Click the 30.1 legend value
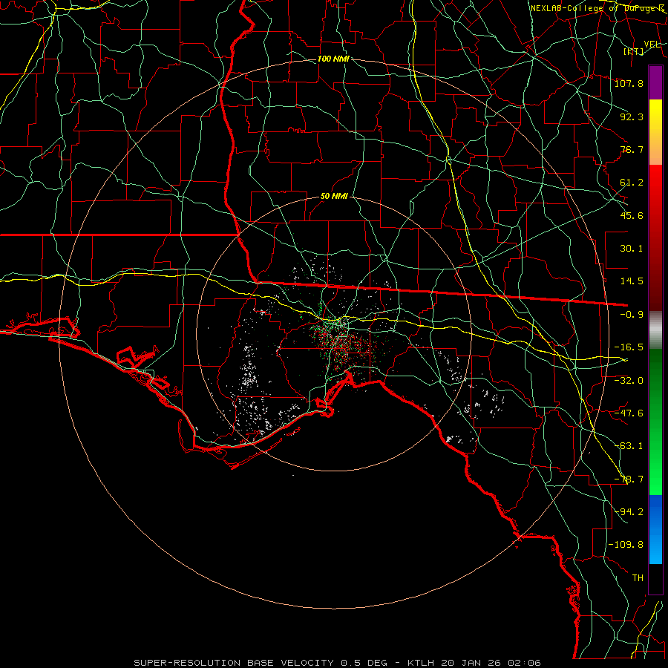This screenshot has height=668, width=668. click(x=632, y=249)
